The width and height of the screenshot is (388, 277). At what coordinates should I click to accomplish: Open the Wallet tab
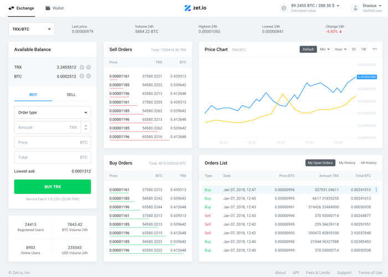tap(54, 8)
